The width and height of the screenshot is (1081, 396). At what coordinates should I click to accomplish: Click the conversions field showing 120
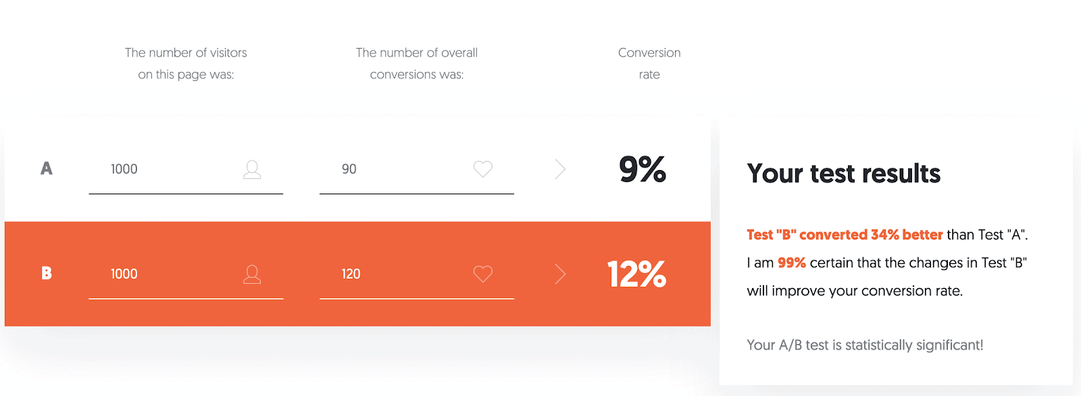click(x=416, y=274)
